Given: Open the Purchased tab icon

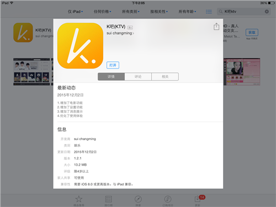Looking at the screenshot, I should click(168, 199).
